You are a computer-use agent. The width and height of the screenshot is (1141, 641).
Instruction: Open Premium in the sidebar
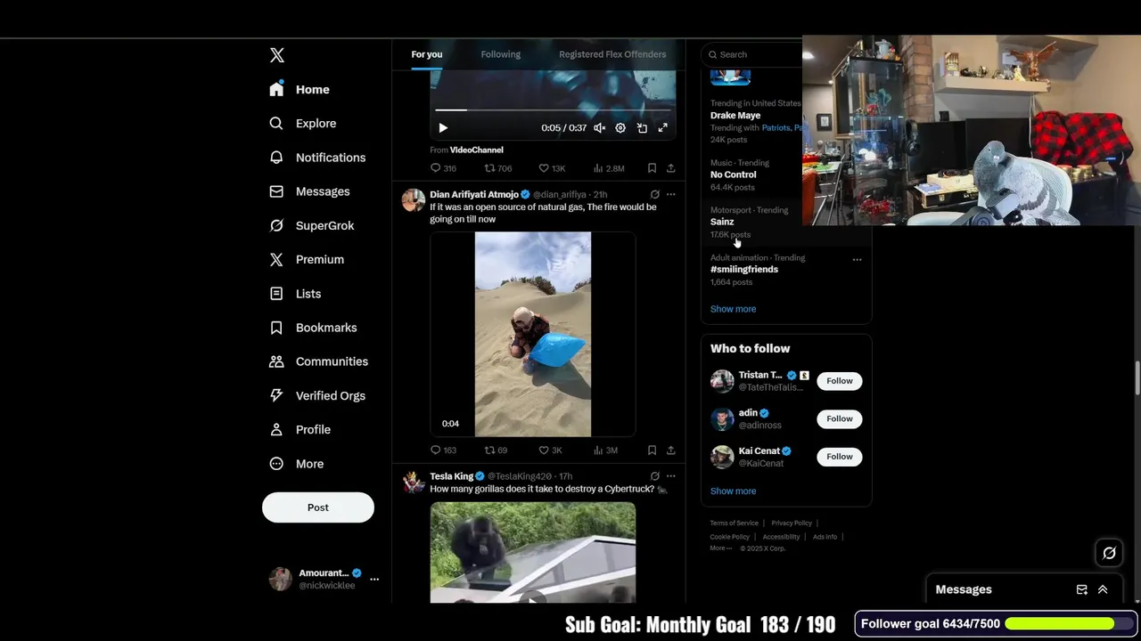point(308,260)
